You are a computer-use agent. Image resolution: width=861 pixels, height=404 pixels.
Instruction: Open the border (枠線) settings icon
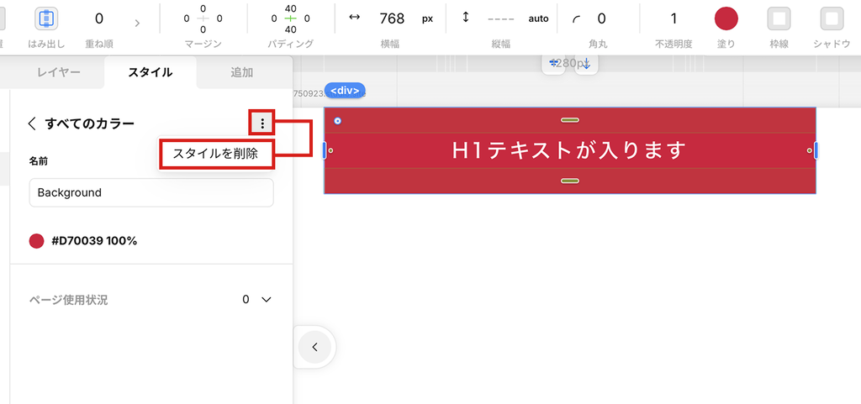[779, 18]
